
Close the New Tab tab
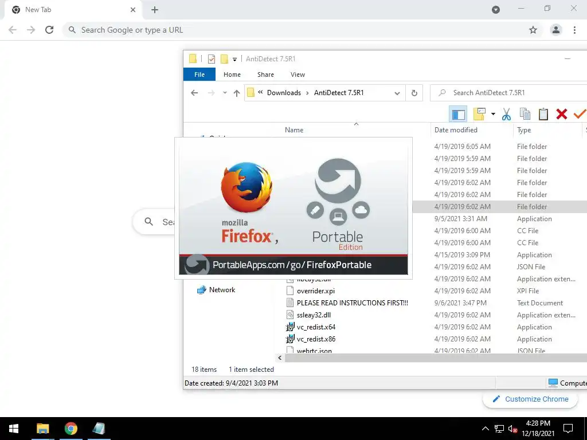coord(133,10)
